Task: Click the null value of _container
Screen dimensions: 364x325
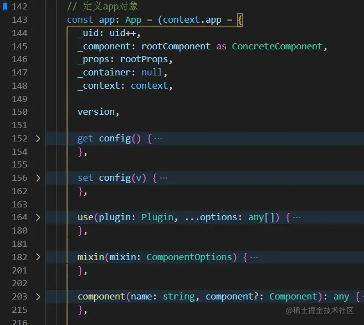Action: click(152, 73)
